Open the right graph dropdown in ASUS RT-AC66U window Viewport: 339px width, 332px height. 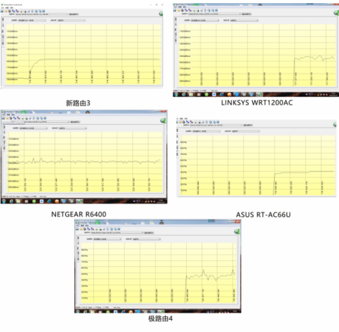[x=245, y=131]
